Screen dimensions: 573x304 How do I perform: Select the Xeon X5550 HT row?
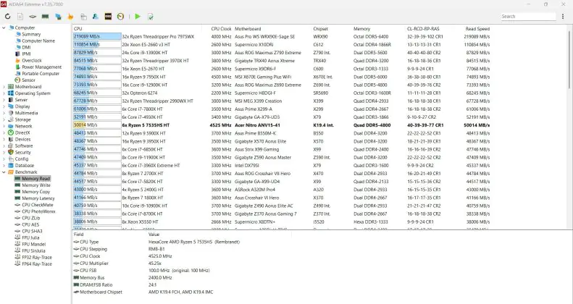[x=281, y=222]
